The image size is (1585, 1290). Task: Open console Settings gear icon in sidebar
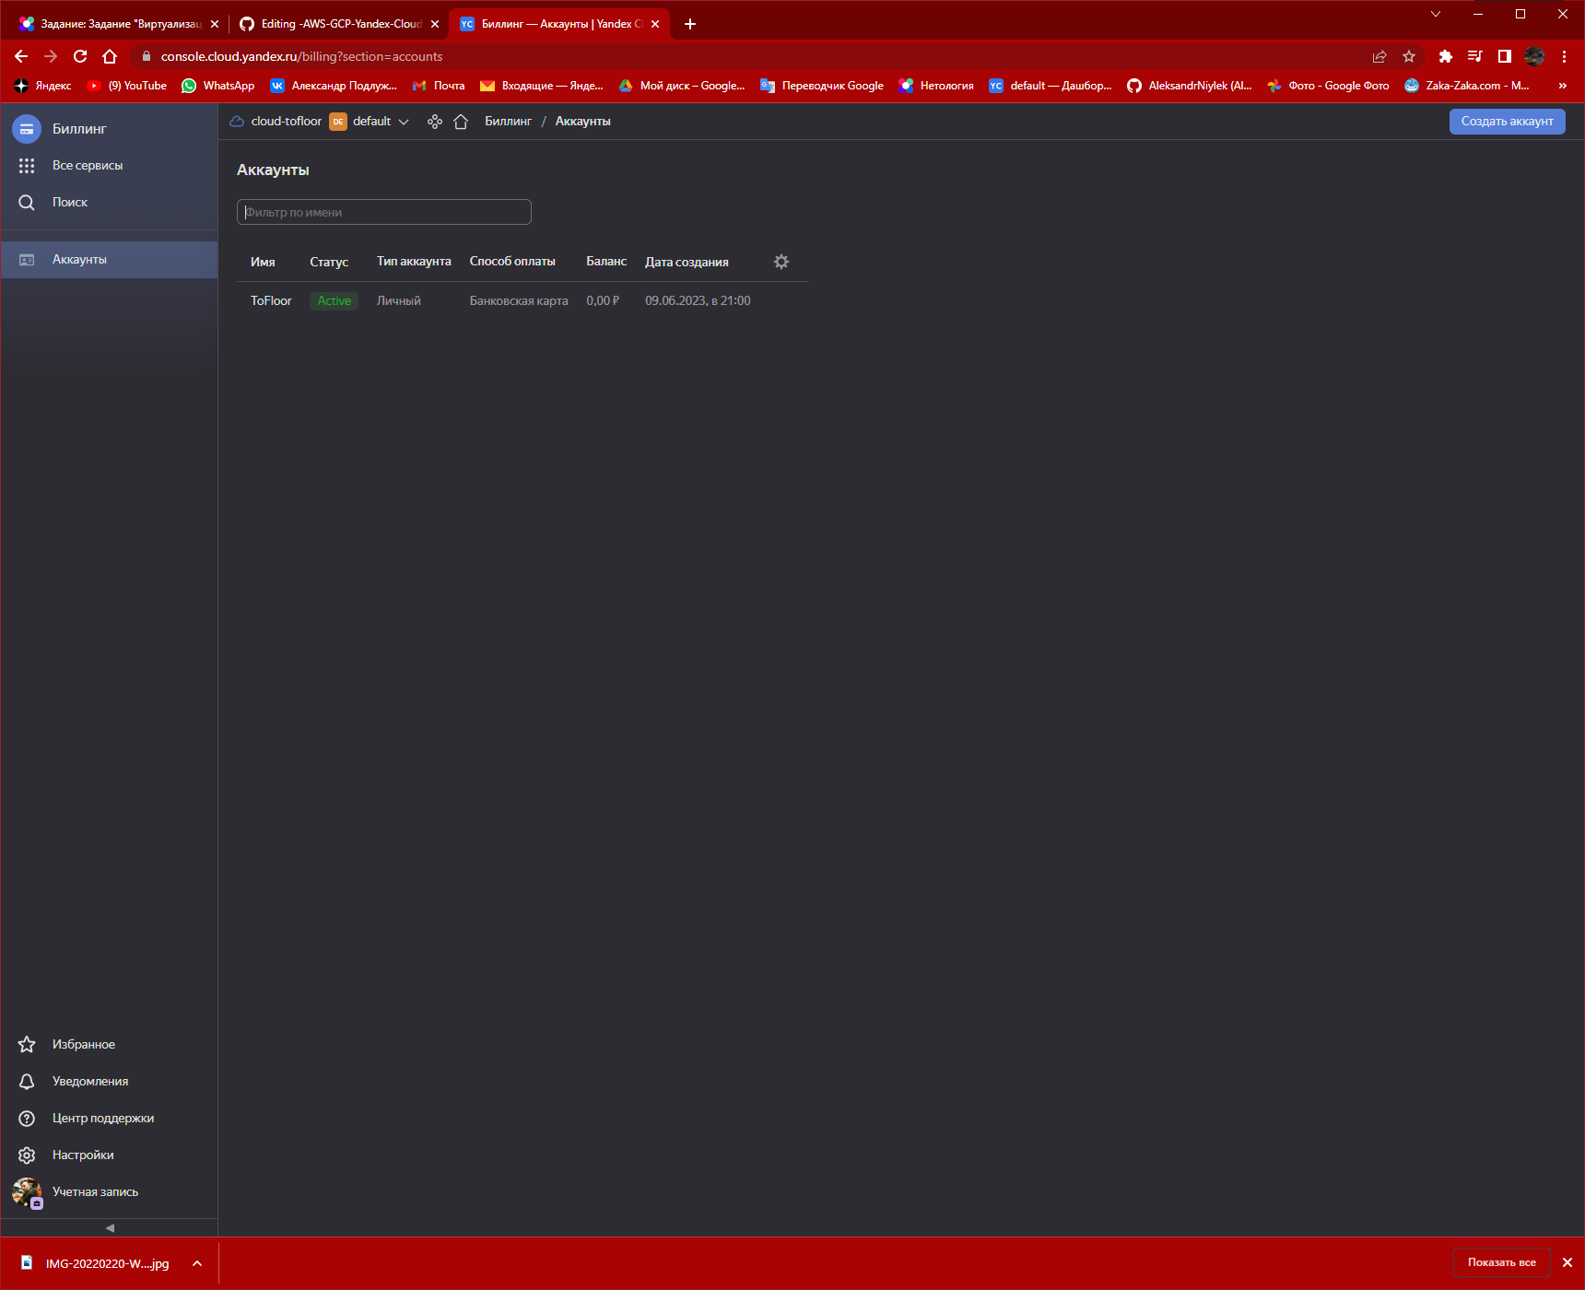coord(27,1155)
